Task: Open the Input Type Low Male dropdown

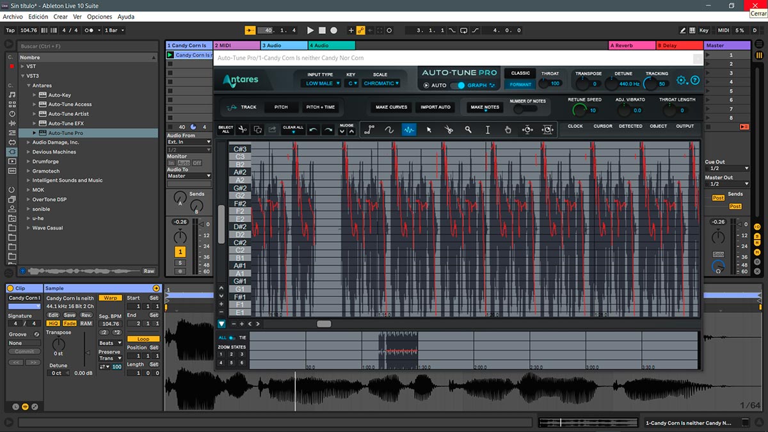Action: tap(321, 83)
